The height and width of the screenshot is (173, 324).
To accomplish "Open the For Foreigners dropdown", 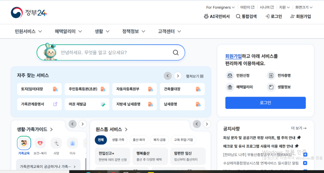I will [220, 8].
